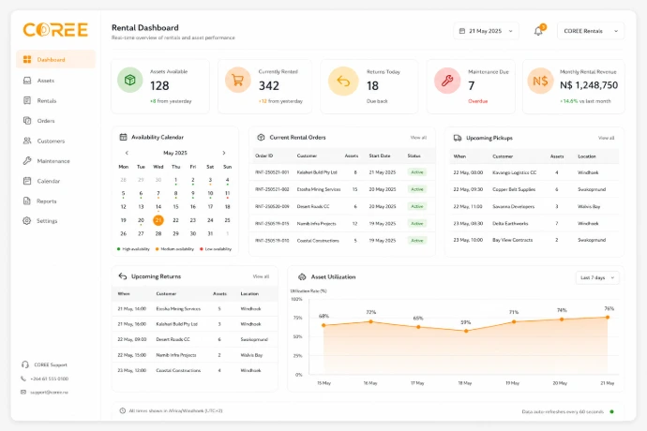Click the COREE Support headset icon
This screenshot has width=647, height=431.
point(25,364)
